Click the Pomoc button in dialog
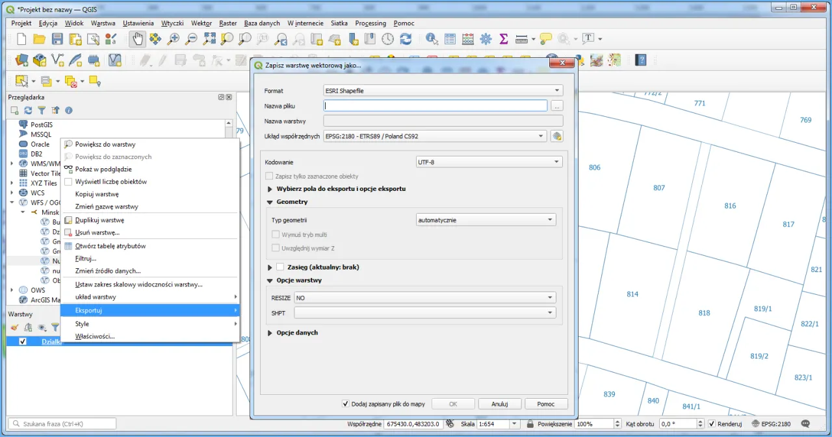Image resolution: width=832 pixels, height=437 pixels. [x=546, y=404]
